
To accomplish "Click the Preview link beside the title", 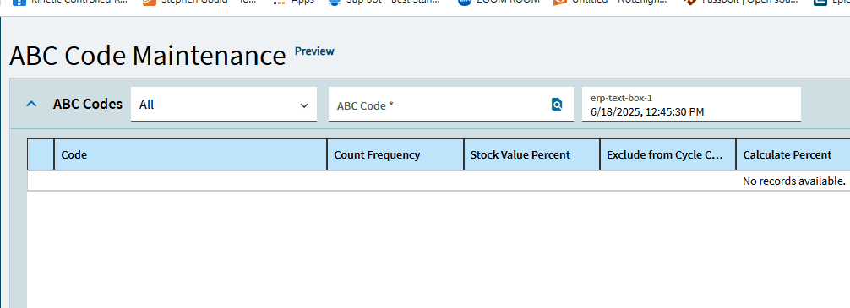I will point(314,51).
